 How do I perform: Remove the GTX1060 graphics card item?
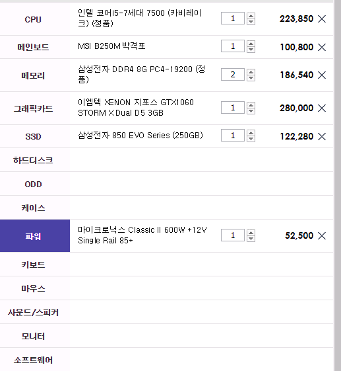pyautogui.click(x=322, y=108)
